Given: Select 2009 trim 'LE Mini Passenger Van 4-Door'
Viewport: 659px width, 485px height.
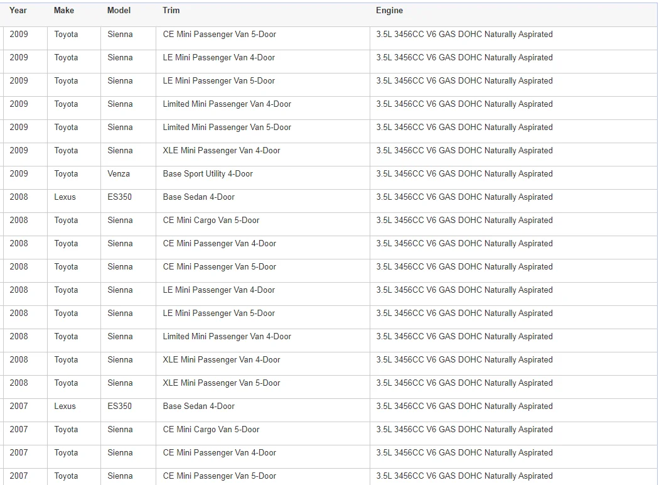Looking at the screenshot, I should 219,58.
